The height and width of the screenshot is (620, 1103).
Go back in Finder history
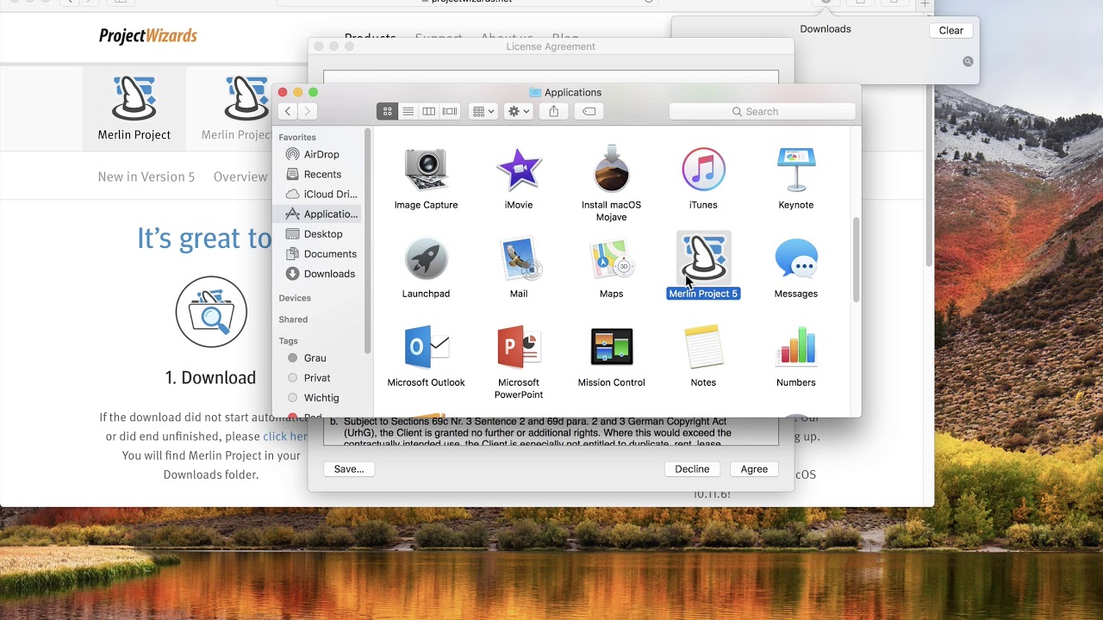coord(288,111)
